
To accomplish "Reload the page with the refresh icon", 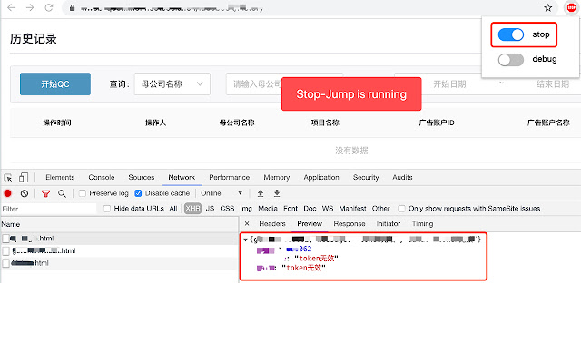I will click(x=49, y=7).
